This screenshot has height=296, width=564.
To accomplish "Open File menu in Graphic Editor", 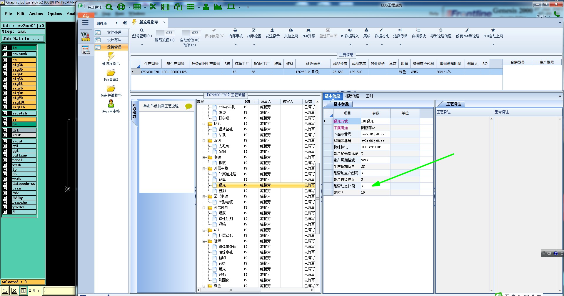I will point(8,14).
